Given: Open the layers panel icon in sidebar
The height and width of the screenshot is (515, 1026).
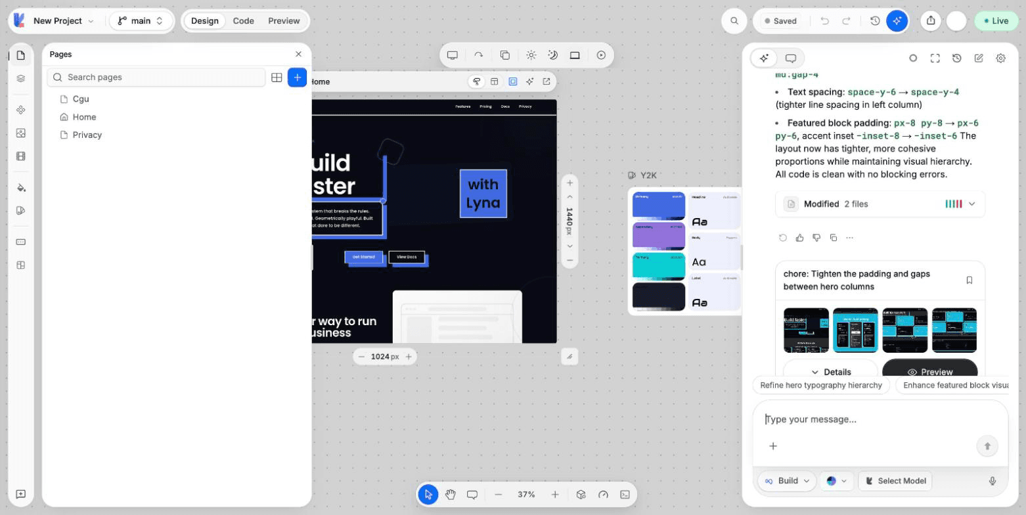Looking at the screenshot, I should click(x=20, y=78).
